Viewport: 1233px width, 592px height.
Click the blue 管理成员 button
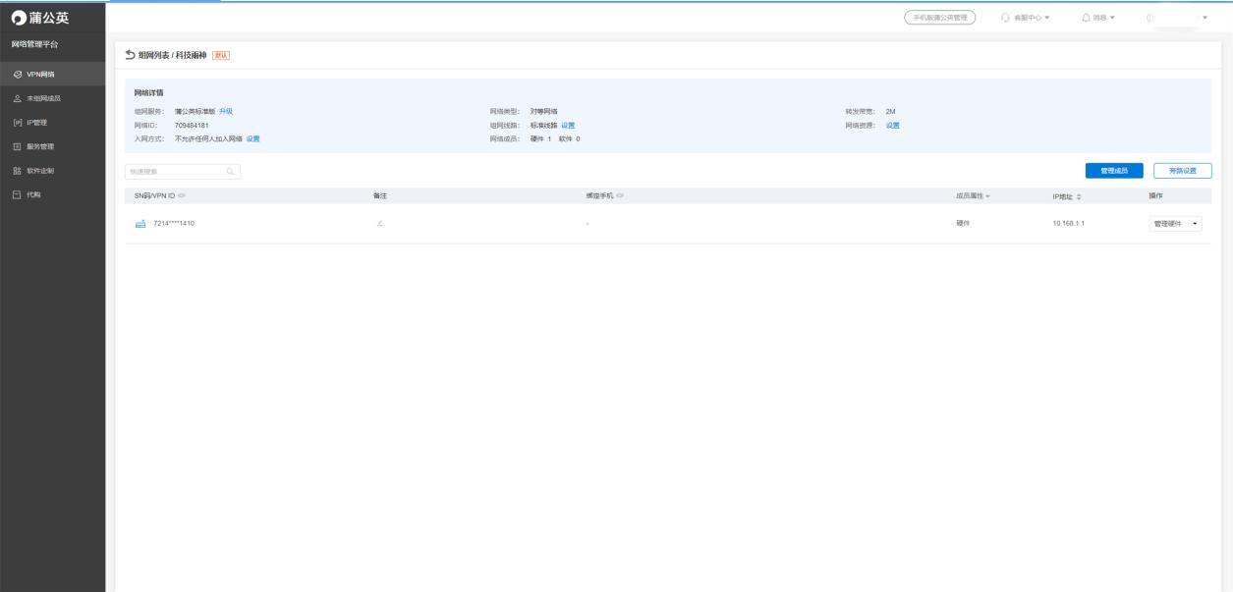pos(1114,171)
